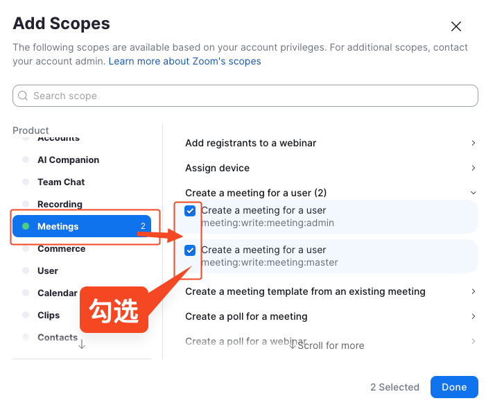Screen dimensions: 486x403
Task: Uncheck meeting:write:meeting:admin scope checkbox
Action: 190,211
